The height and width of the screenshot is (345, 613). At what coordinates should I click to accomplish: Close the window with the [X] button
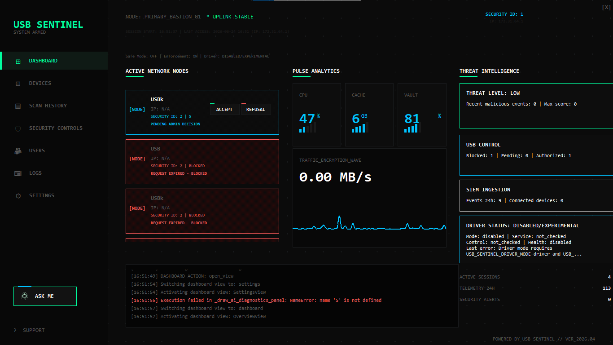[606, 7]
